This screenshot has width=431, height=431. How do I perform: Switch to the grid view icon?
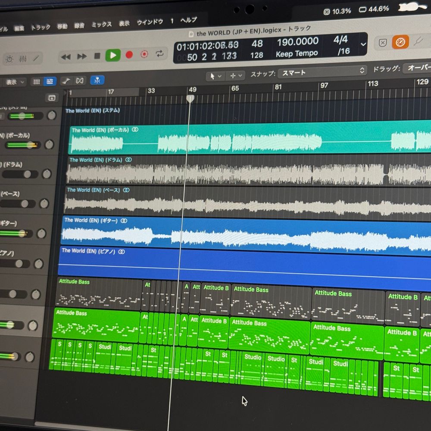(x=37, y=81)
